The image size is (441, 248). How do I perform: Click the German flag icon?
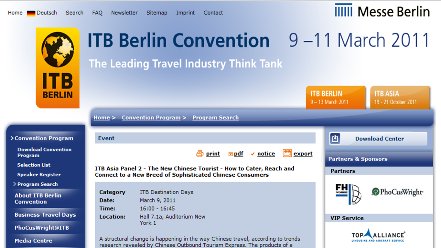point(31,13)
